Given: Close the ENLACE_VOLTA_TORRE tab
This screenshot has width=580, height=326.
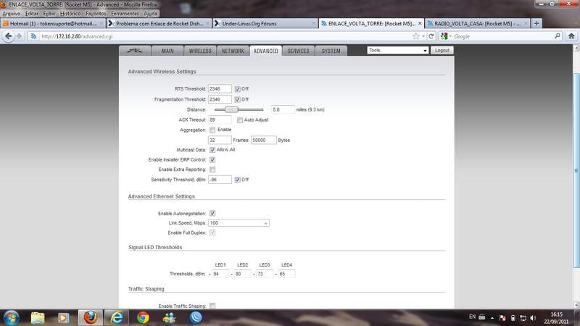Looking at the screenshot, I should coord(420,23).
